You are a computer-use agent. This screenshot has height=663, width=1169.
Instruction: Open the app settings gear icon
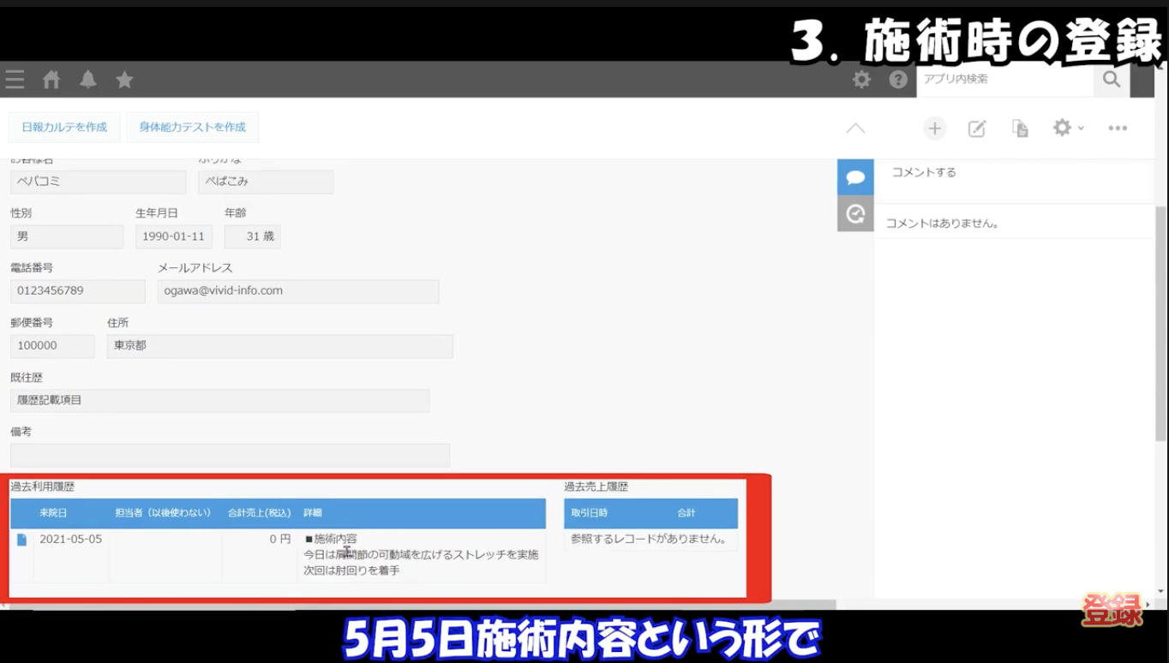coord(1061,128)
